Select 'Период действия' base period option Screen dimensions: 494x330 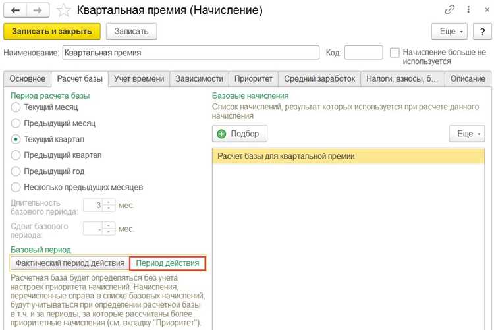coord(167,263)
